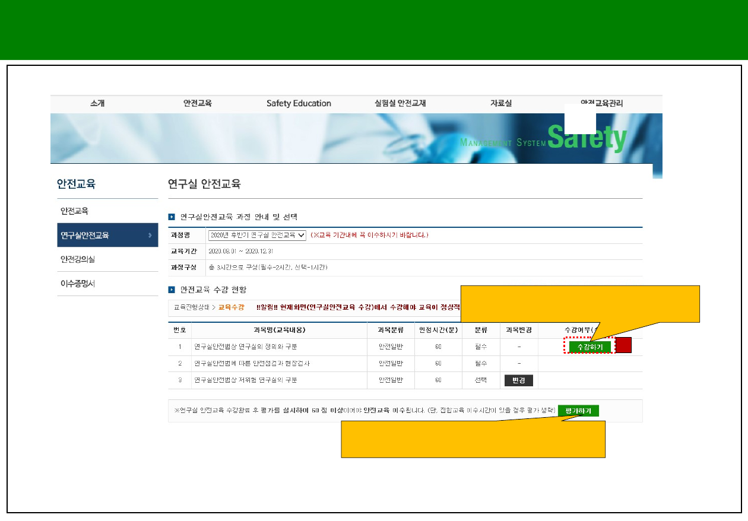Open the 자료실 top menu

[500, 103]
